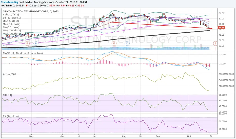Click the first earnings E marker before May
236x139 pixels.
pos(27,43)
